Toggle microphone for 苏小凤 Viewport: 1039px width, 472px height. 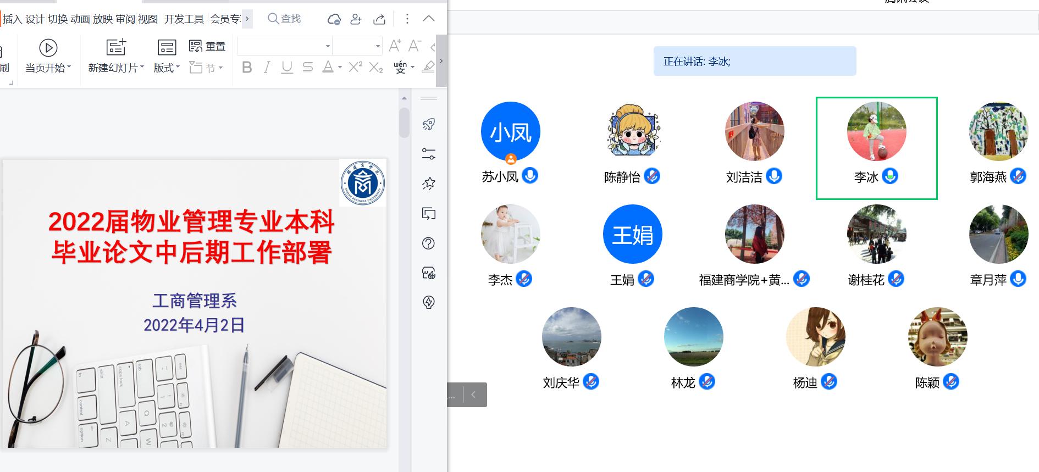pyautogui.click(x=530, y=176)
